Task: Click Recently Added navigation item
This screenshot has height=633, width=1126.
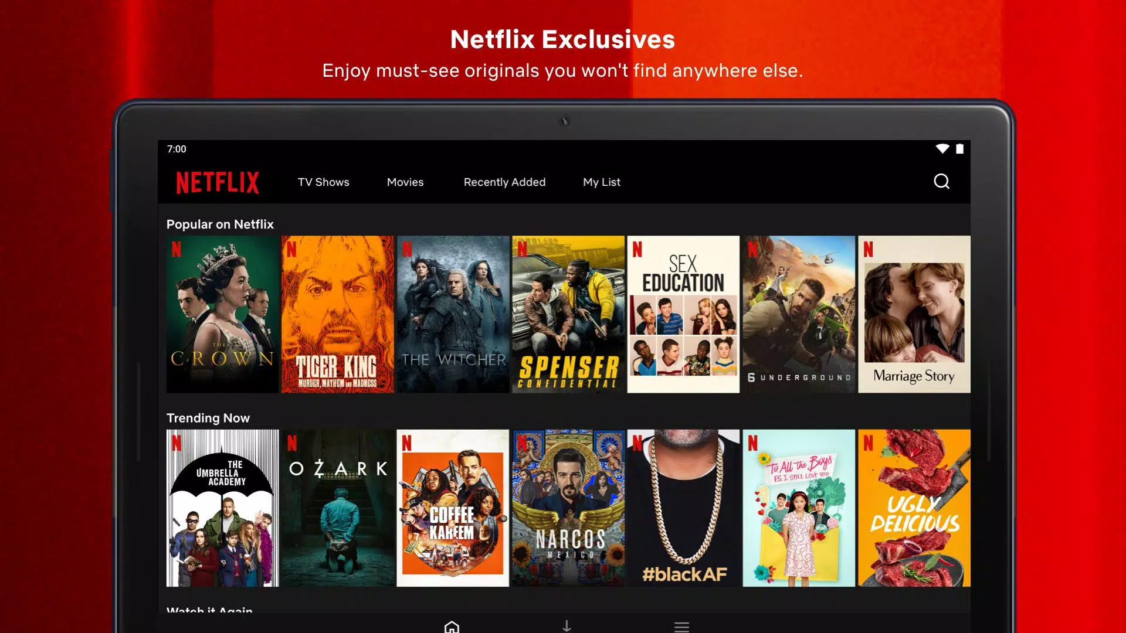Action: tap(504, 182)
